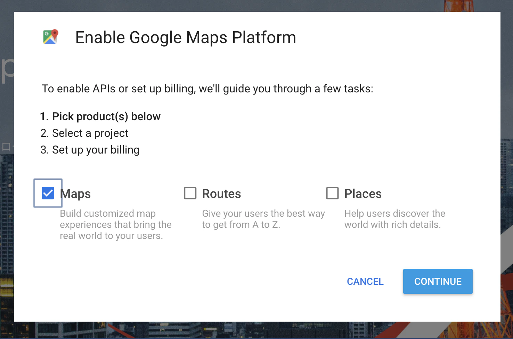The width and height of the screenshot is (513, 339).
Task: Enable the Routes product checkbox
Action: 190,193
